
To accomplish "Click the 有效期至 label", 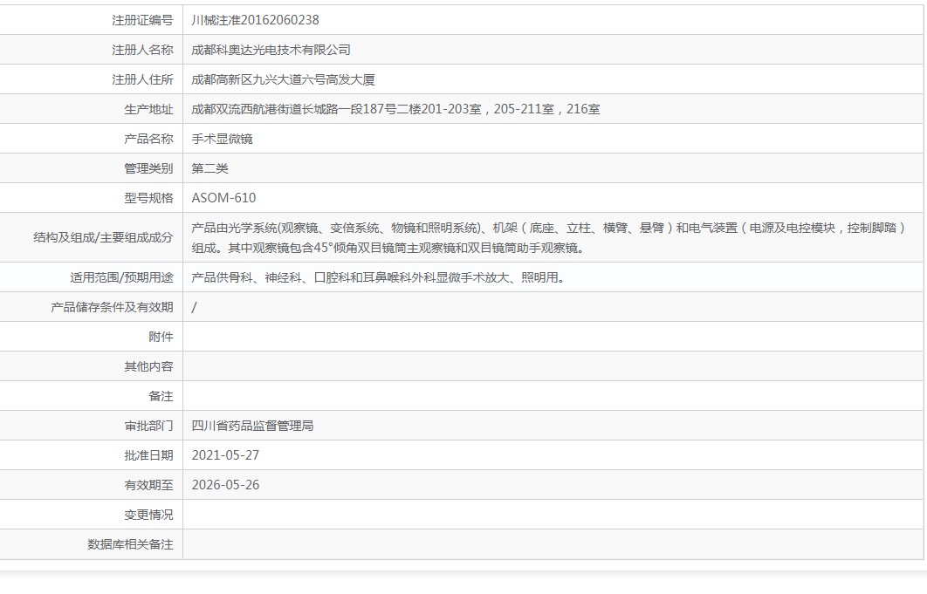I will [x=148, y=485].
